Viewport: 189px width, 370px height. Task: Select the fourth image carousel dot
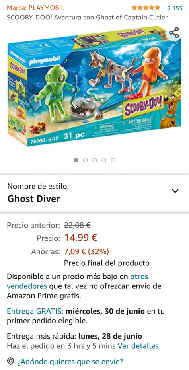104,160
